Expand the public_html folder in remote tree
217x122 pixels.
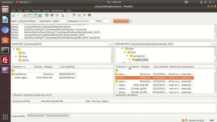click(130, 60)
